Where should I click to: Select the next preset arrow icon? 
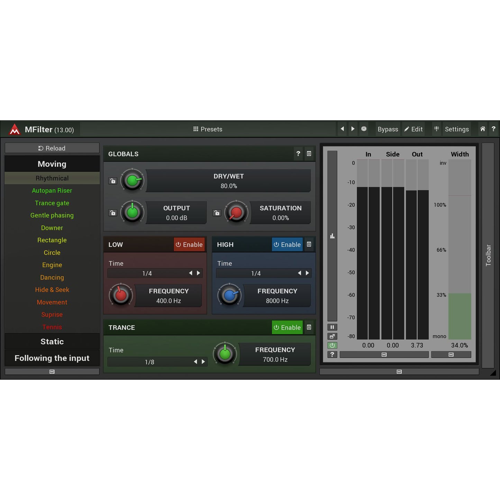(x=353, y=129)
